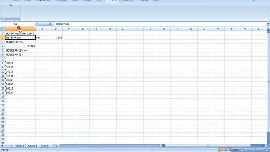The width and height of the screenshot is (270, 152).
Task: Select row 20 header
Action: pos(3,114)
